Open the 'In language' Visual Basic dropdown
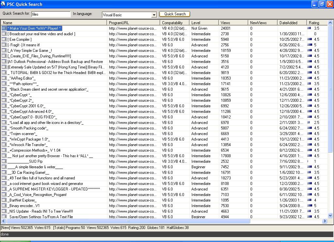 tap(154, 15)
